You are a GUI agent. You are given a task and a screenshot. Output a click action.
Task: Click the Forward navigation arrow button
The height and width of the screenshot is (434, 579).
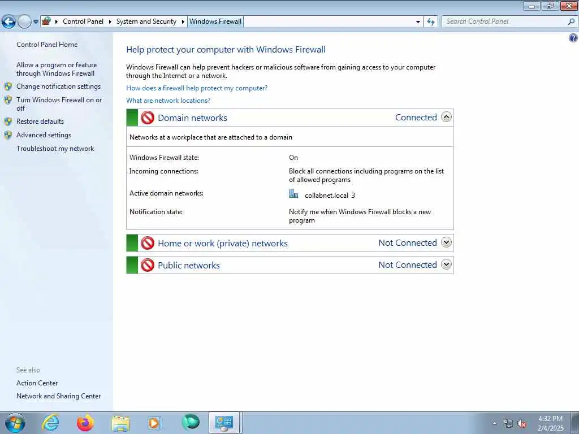tap(24, 22)
